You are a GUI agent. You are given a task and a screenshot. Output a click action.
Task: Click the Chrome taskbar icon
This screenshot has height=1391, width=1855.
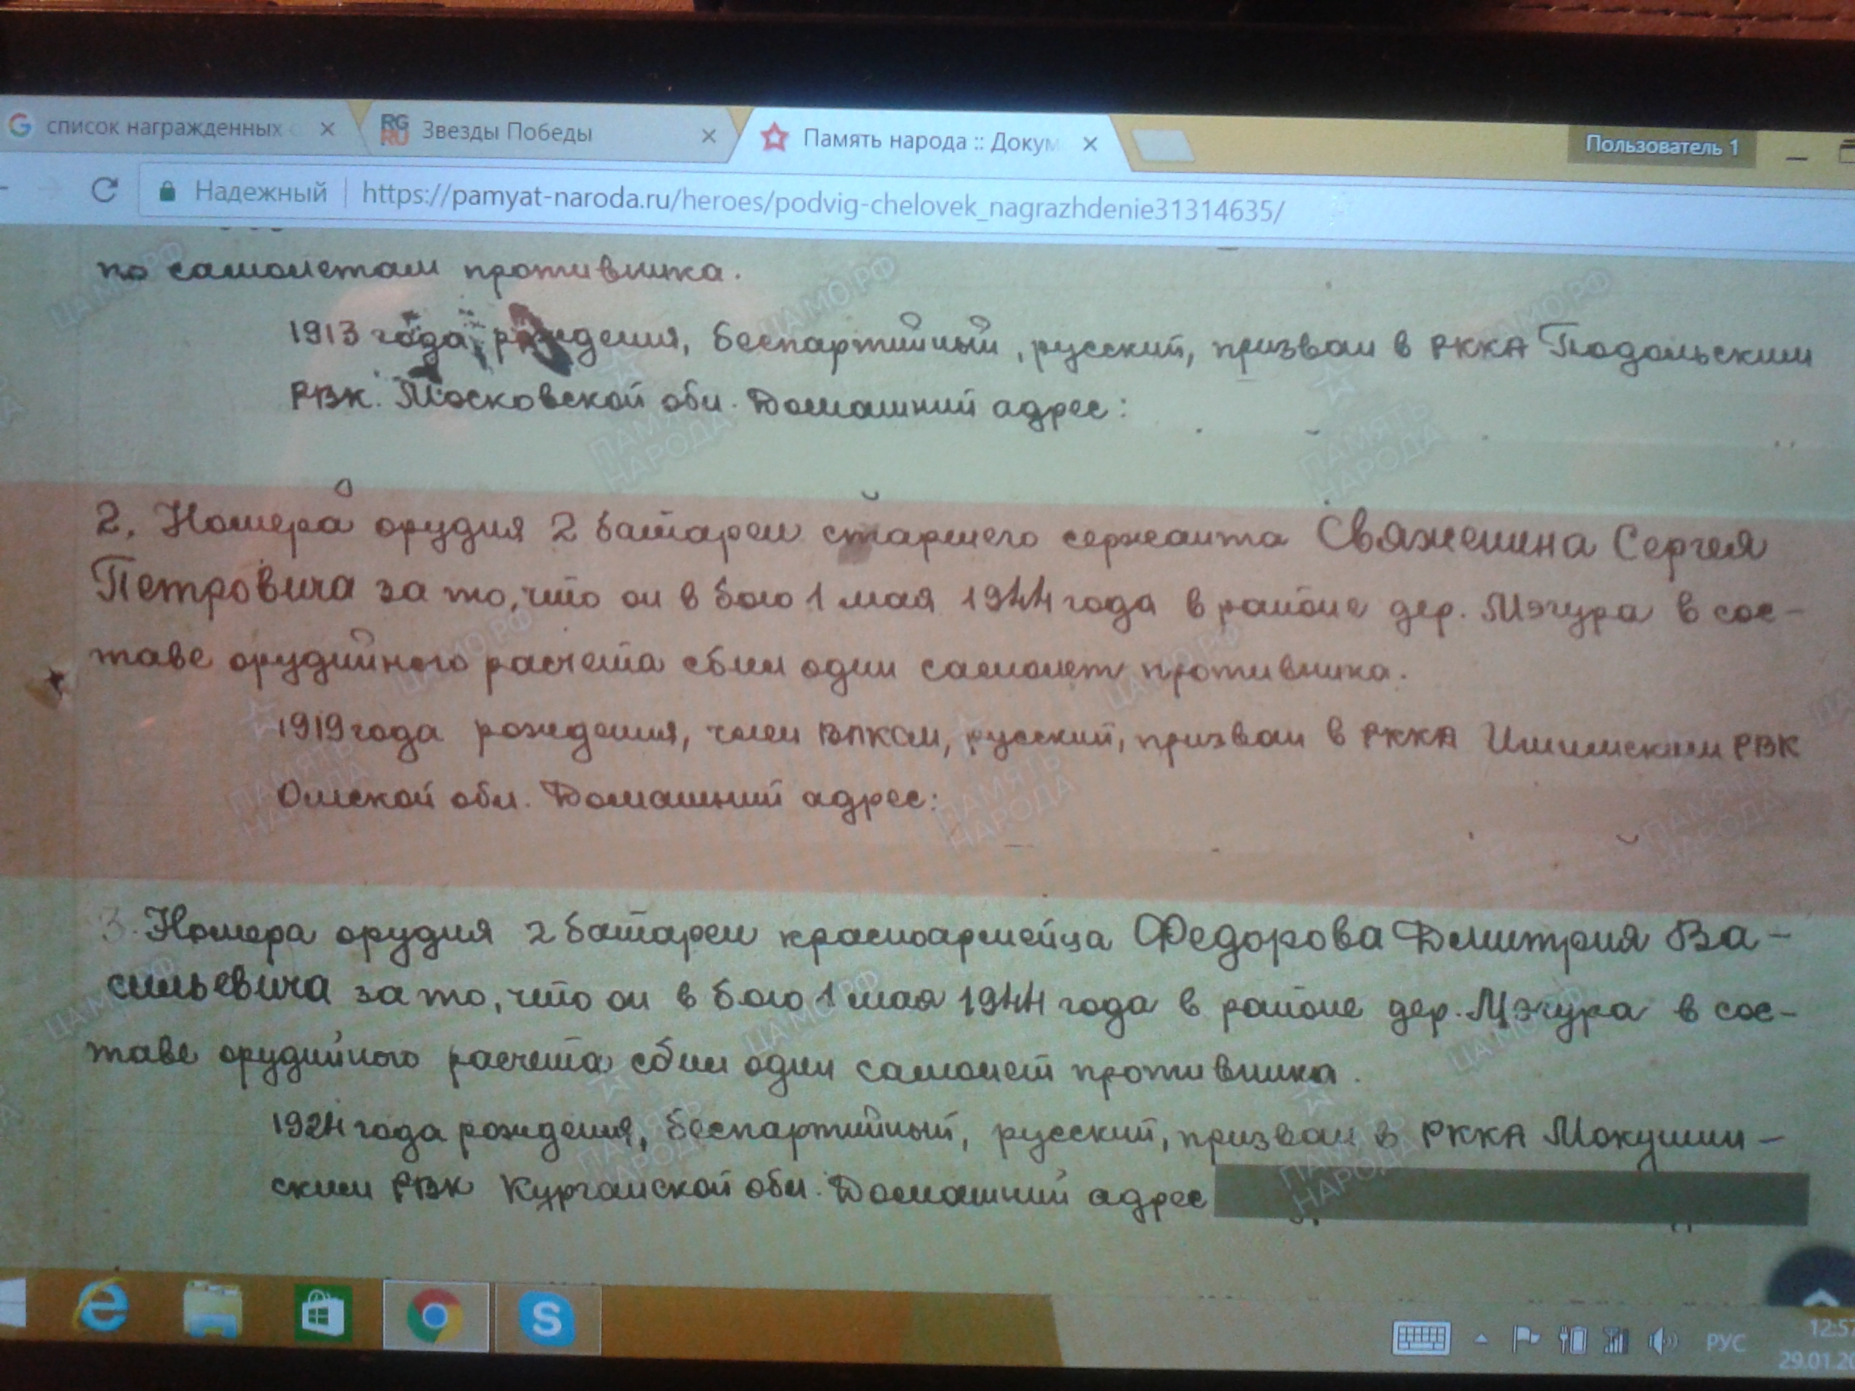[434, 1316]
